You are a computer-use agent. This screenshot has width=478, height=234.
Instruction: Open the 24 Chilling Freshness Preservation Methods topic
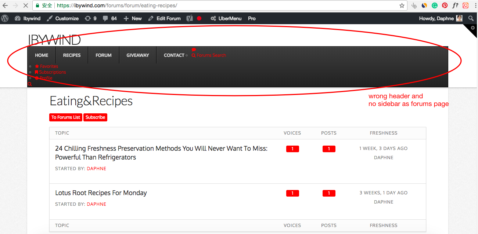tap(161, 153)
